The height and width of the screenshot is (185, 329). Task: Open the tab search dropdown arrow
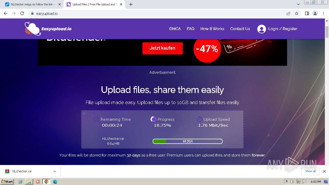pos(298,4)
